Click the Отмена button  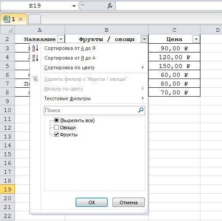point(128,202)
